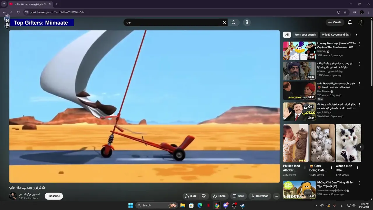Image resolution: width=373 pixels, height=210 pixels.
Task: Open more actions ellipsis below video
Action: coord(276,196)
